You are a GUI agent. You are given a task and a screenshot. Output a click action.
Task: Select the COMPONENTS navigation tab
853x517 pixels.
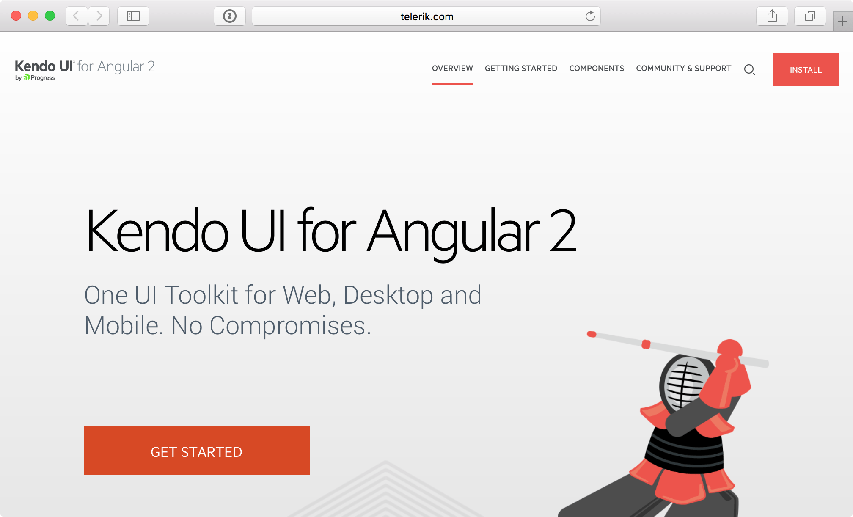pos(597,68)
